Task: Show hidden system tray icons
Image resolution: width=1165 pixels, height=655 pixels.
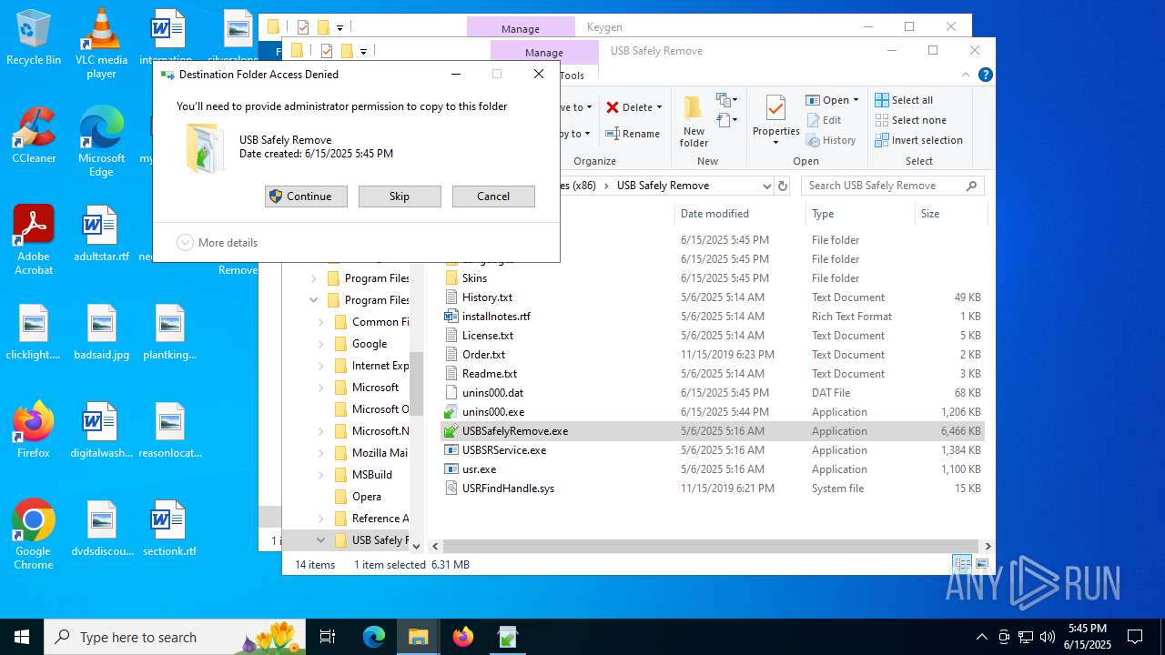Action: (x=981, y=637)
